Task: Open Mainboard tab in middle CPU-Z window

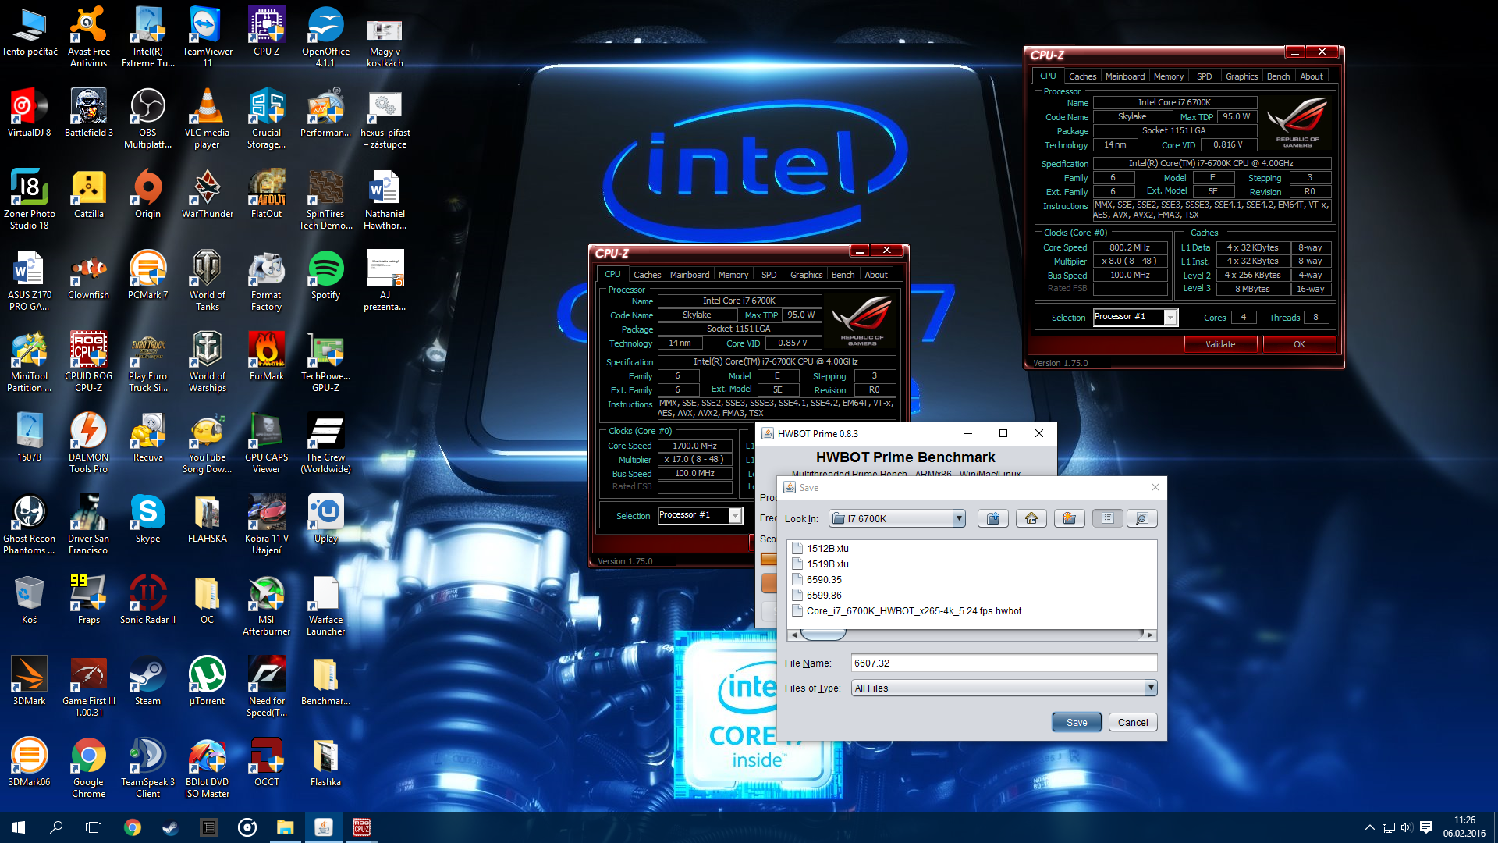Action: tap(690, 275)
